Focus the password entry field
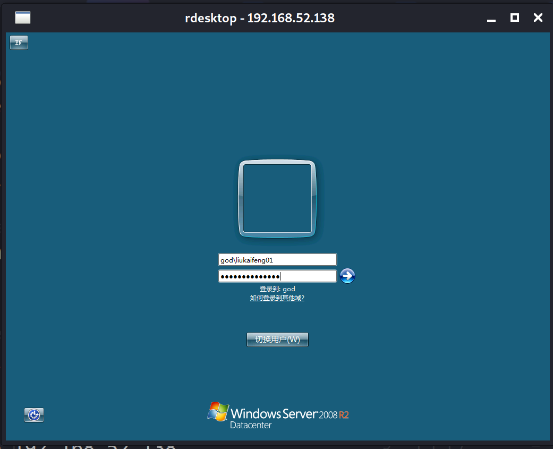This screenshot has width=553, height=449. click(277, 276)
